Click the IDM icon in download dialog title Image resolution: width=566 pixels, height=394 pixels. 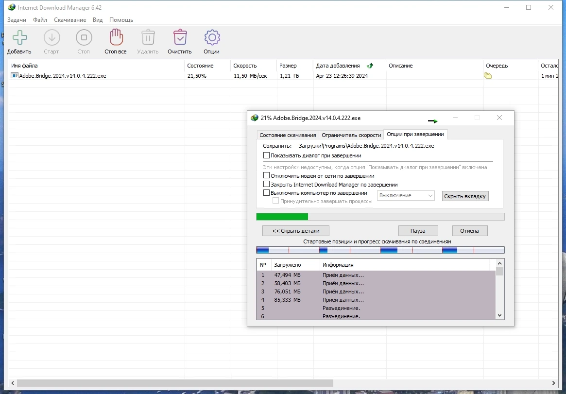point(255,118)
